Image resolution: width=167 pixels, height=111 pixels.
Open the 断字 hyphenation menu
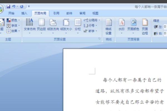click(x=90, y=31)
